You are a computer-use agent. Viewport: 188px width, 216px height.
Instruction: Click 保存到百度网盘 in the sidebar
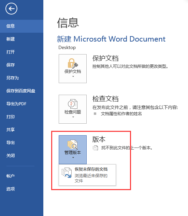pyautogui.click(x=21, y=91)
